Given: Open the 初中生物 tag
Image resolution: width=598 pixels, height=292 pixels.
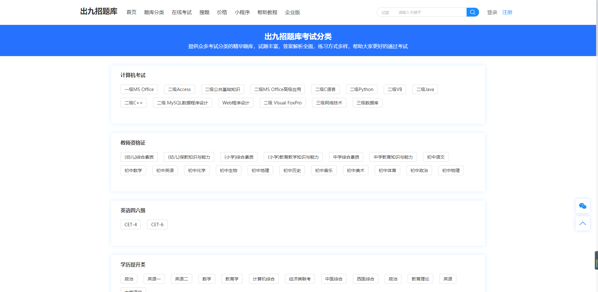Looking at the screenshot, I should 229,170.
